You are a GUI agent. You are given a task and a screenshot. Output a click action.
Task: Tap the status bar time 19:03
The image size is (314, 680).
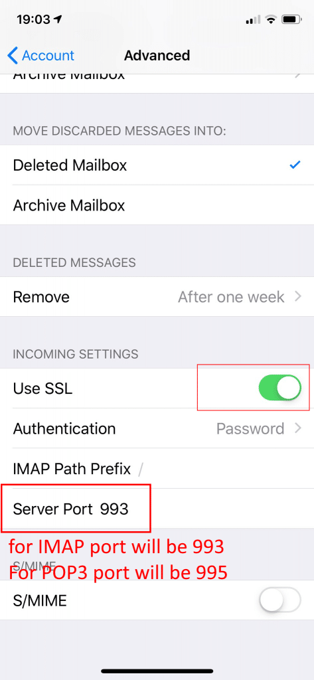click(x=33, y=19)
